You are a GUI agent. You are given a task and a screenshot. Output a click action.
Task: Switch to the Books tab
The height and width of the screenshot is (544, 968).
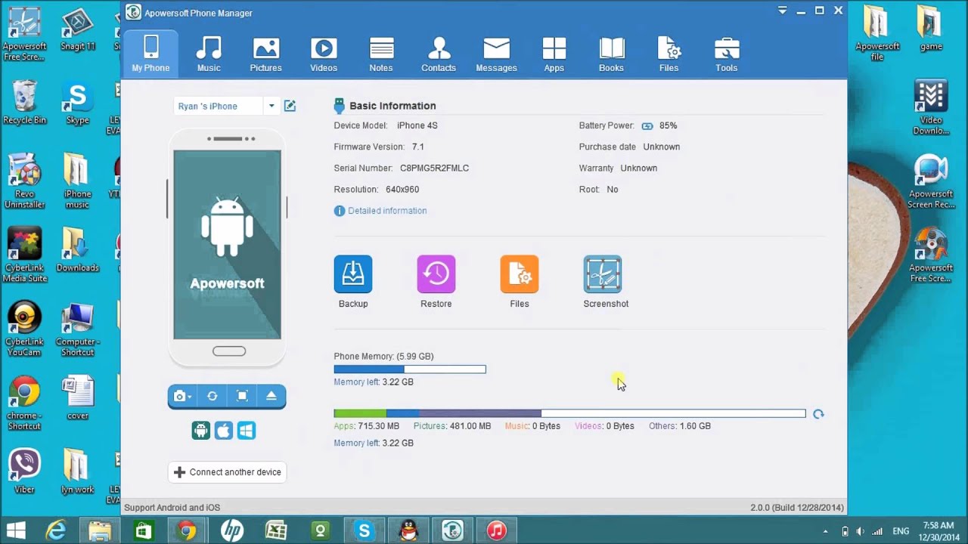tap(611, 54)
